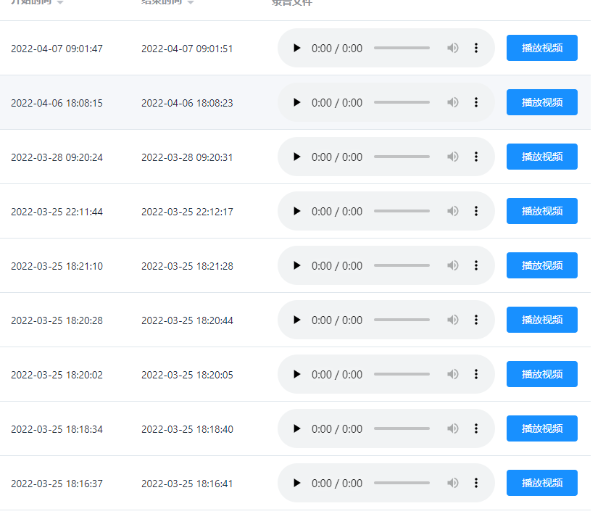Play audio for the 2022-03-25 18:20:02 row

pyautogui.click(x=297, y=374)
